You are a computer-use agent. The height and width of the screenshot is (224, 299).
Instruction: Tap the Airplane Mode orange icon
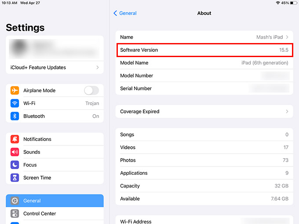point(15,90)
